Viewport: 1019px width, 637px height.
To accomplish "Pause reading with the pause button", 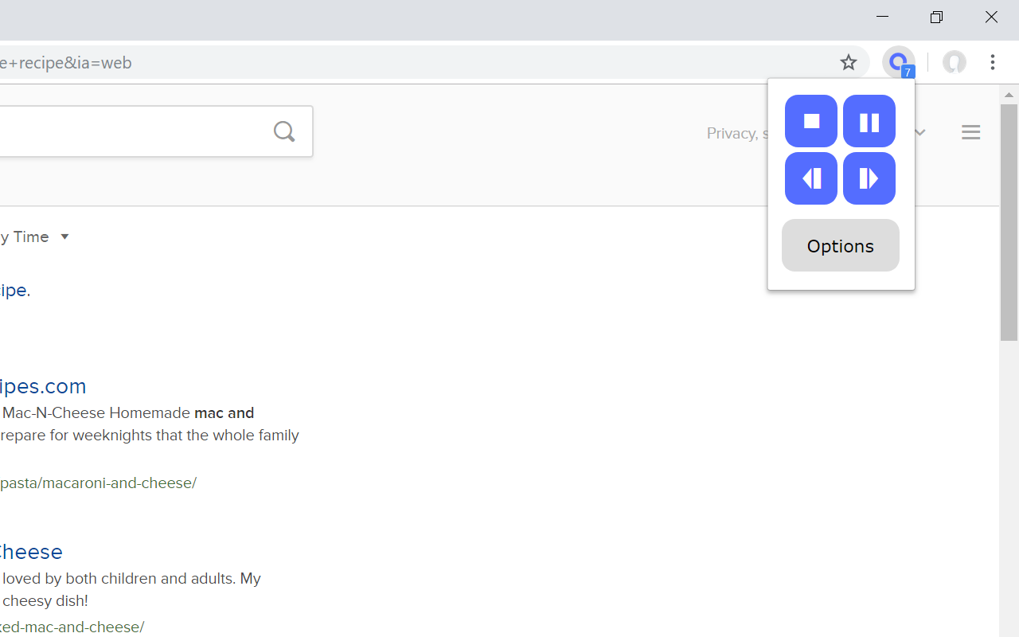I will tap(869, 121).
